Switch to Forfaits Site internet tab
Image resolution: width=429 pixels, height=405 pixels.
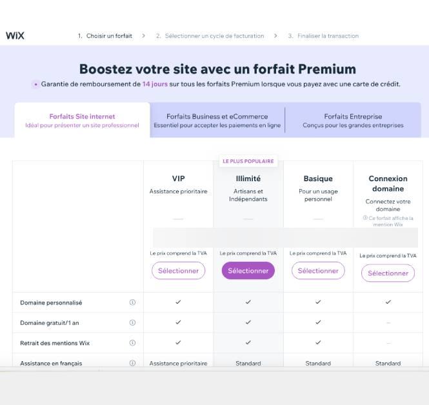click(x=82, y=120)
